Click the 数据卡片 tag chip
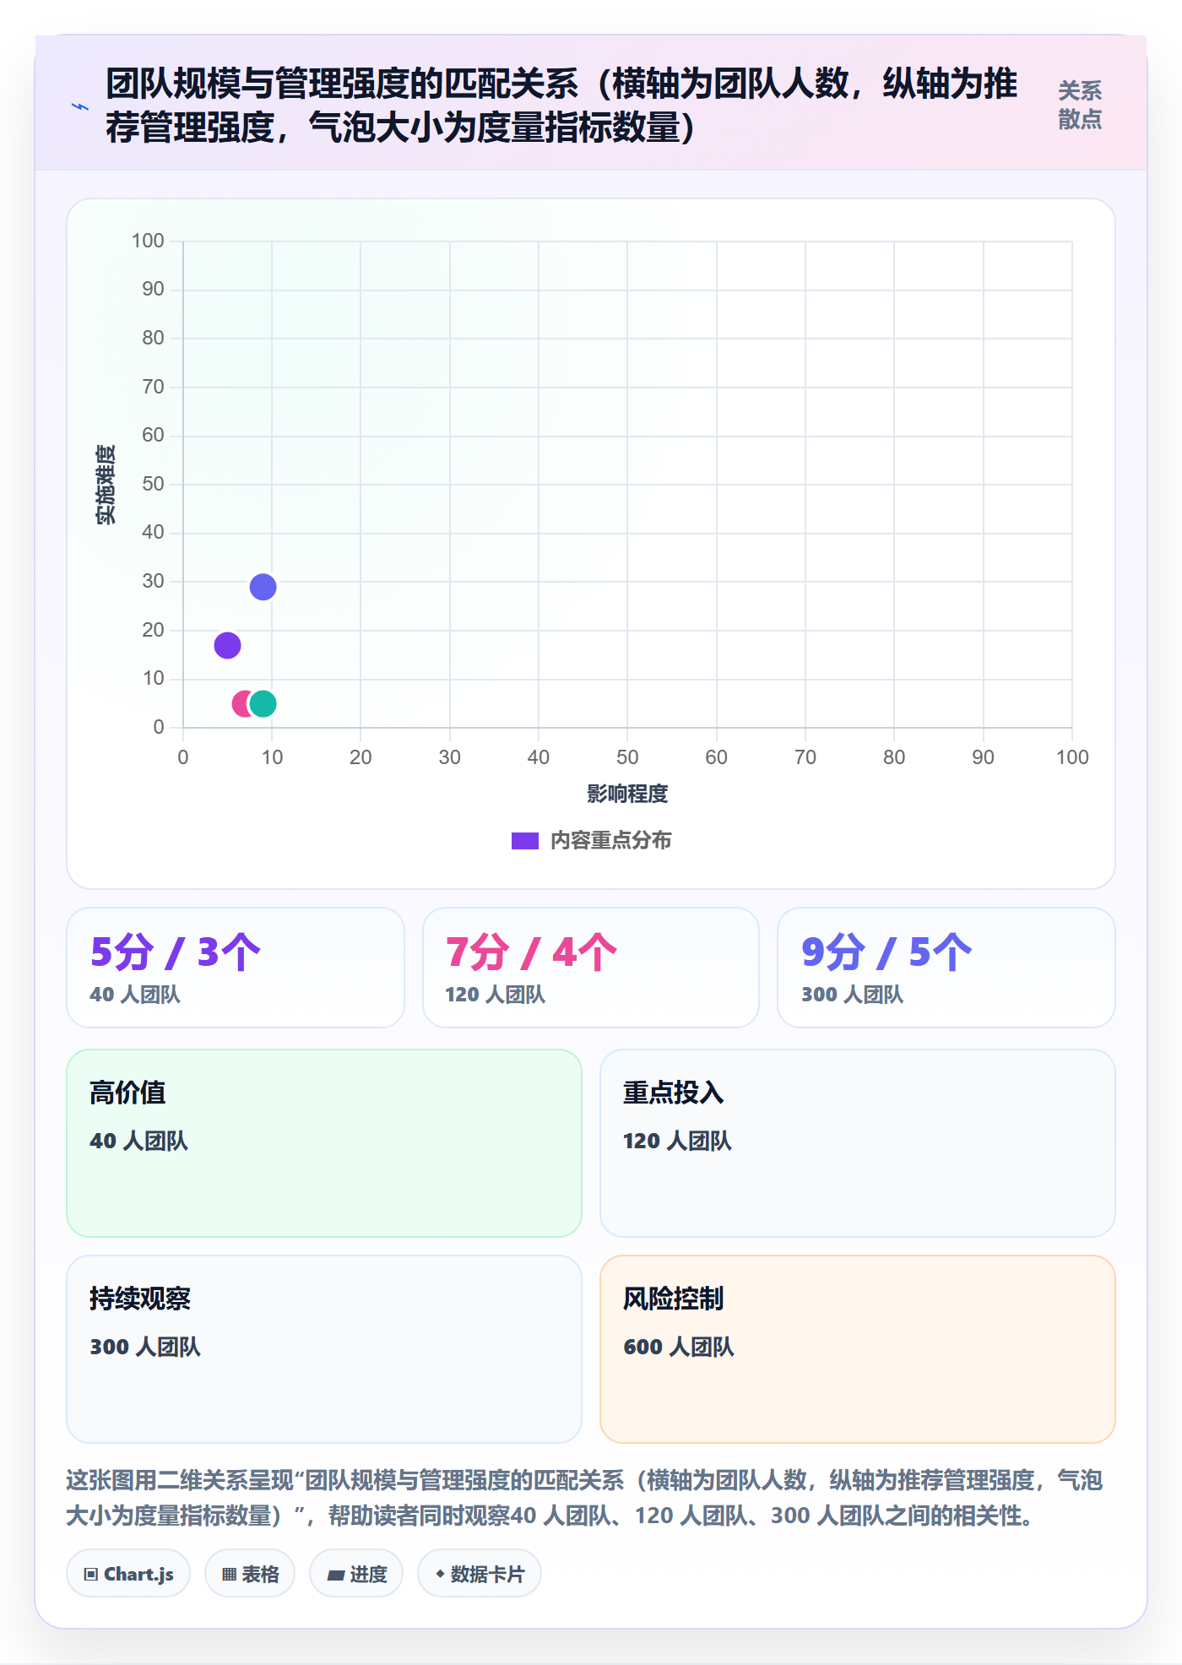 pyautogui.click(x=480, y=1574)
